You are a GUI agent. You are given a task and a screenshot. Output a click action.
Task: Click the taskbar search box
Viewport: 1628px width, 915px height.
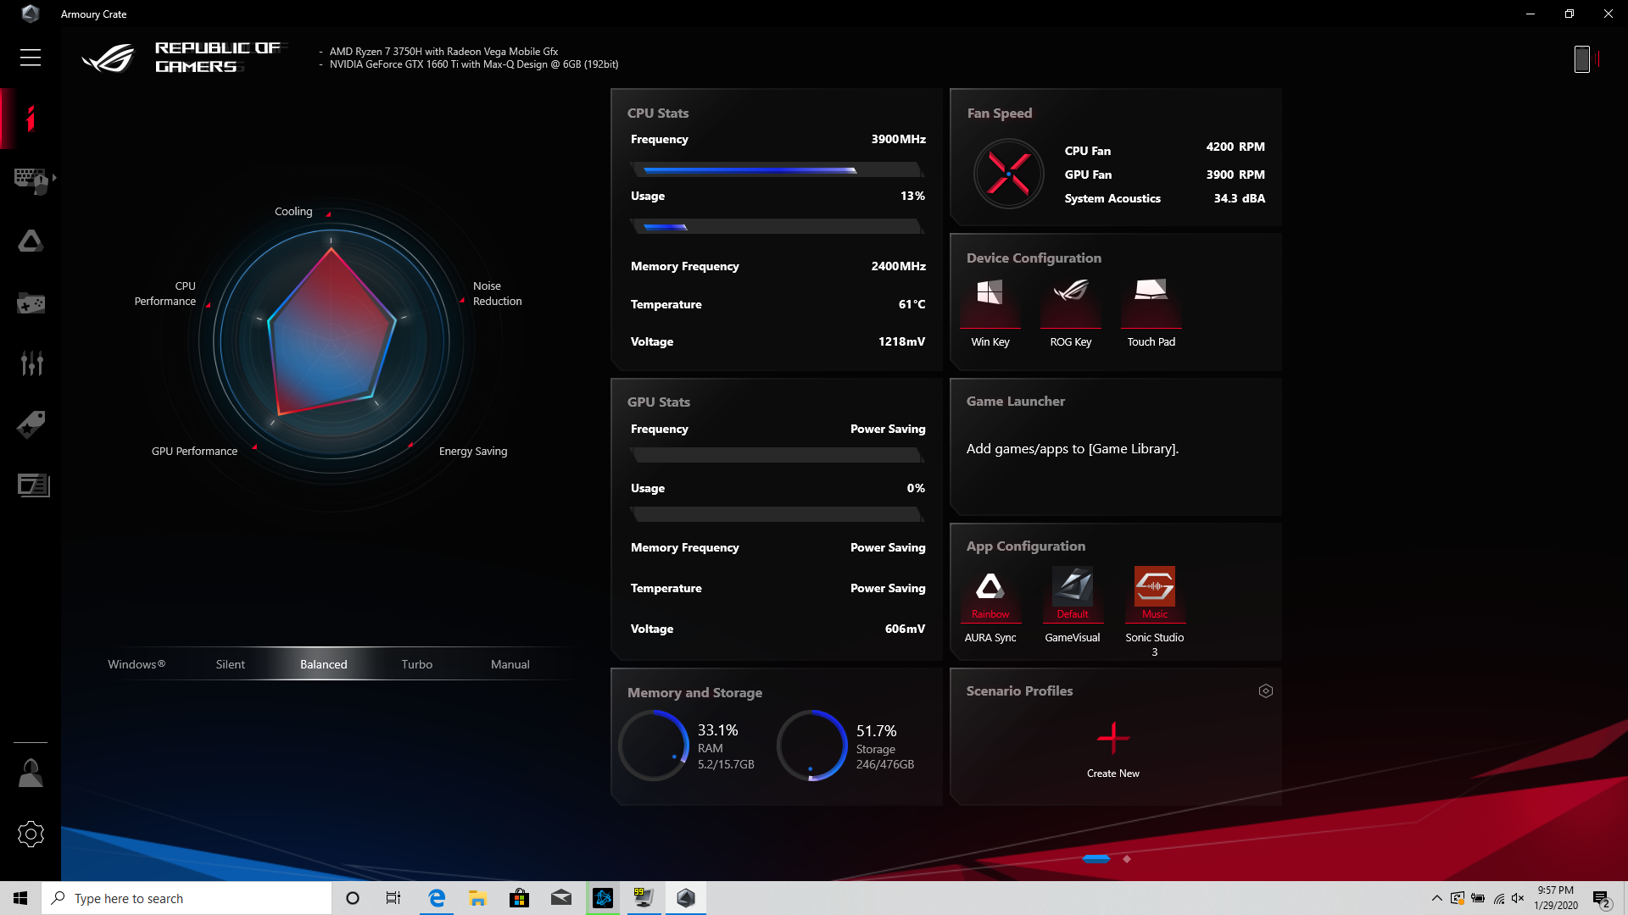pos(187,898)
